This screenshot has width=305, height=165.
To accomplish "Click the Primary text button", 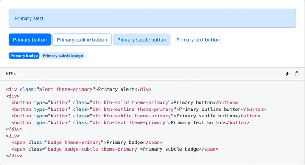I will coord(198,39).
